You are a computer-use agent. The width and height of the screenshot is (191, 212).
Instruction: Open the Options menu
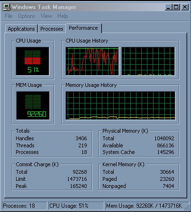pos(27,16)
